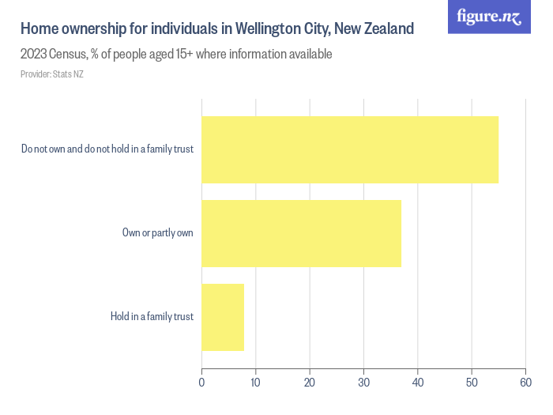Click the 'Do not own' category label
This screenshot has width=553, height=415.
(x=107, y=149)
